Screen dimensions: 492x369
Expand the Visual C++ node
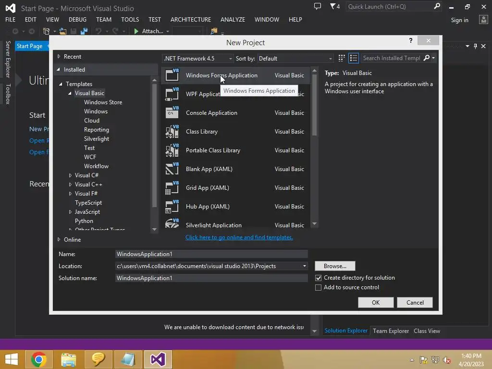70,184
